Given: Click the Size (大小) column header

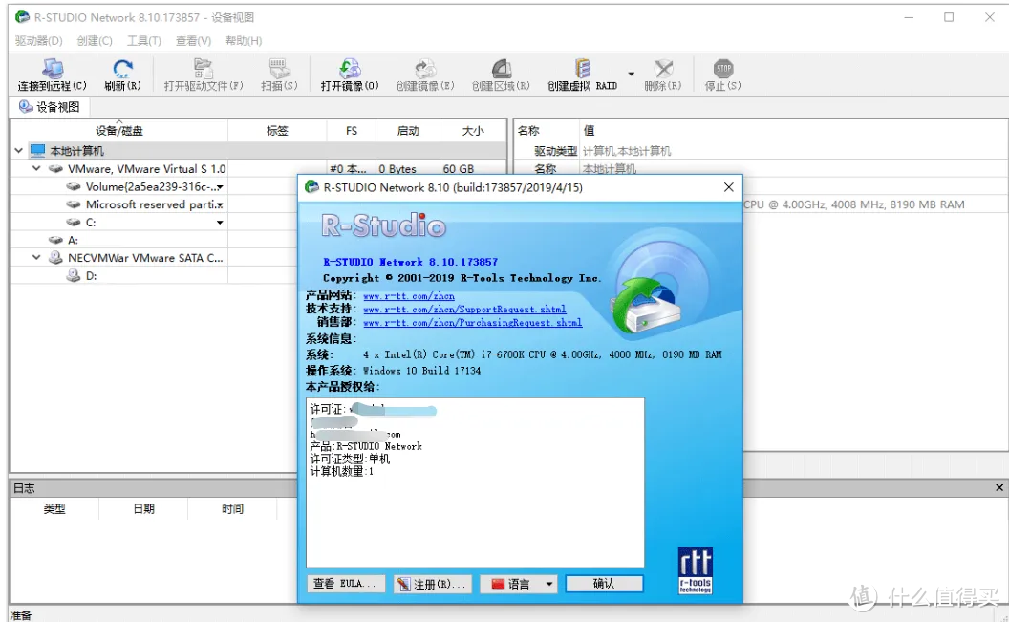Looking at the screenshot, I should [473, 131].
